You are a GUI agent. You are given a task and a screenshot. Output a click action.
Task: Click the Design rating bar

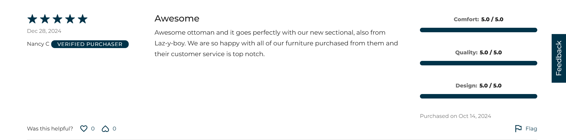tap(478, 96)
